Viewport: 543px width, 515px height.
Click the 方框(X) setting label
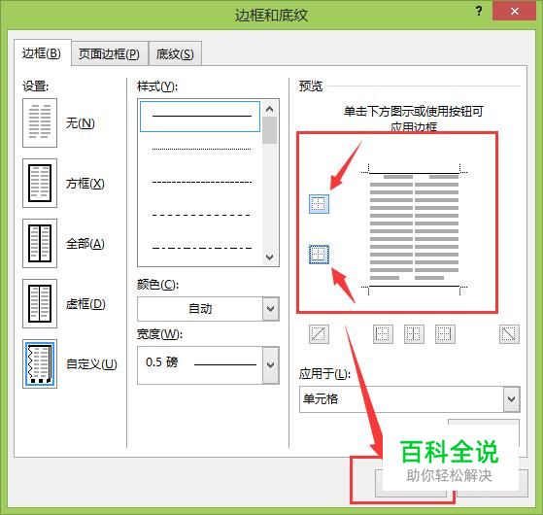click(85, 184)
